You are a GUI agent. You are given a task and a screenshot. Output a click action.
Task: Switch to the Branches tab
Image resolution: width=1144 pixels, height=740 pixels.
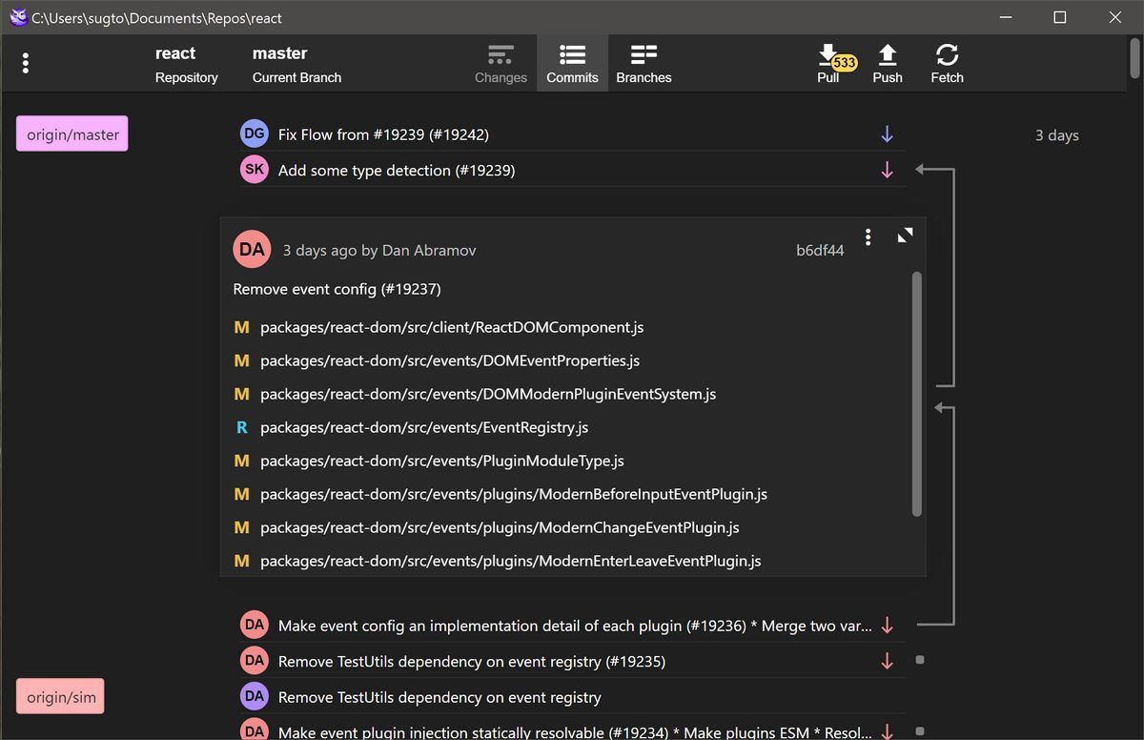tap(643, 64)
